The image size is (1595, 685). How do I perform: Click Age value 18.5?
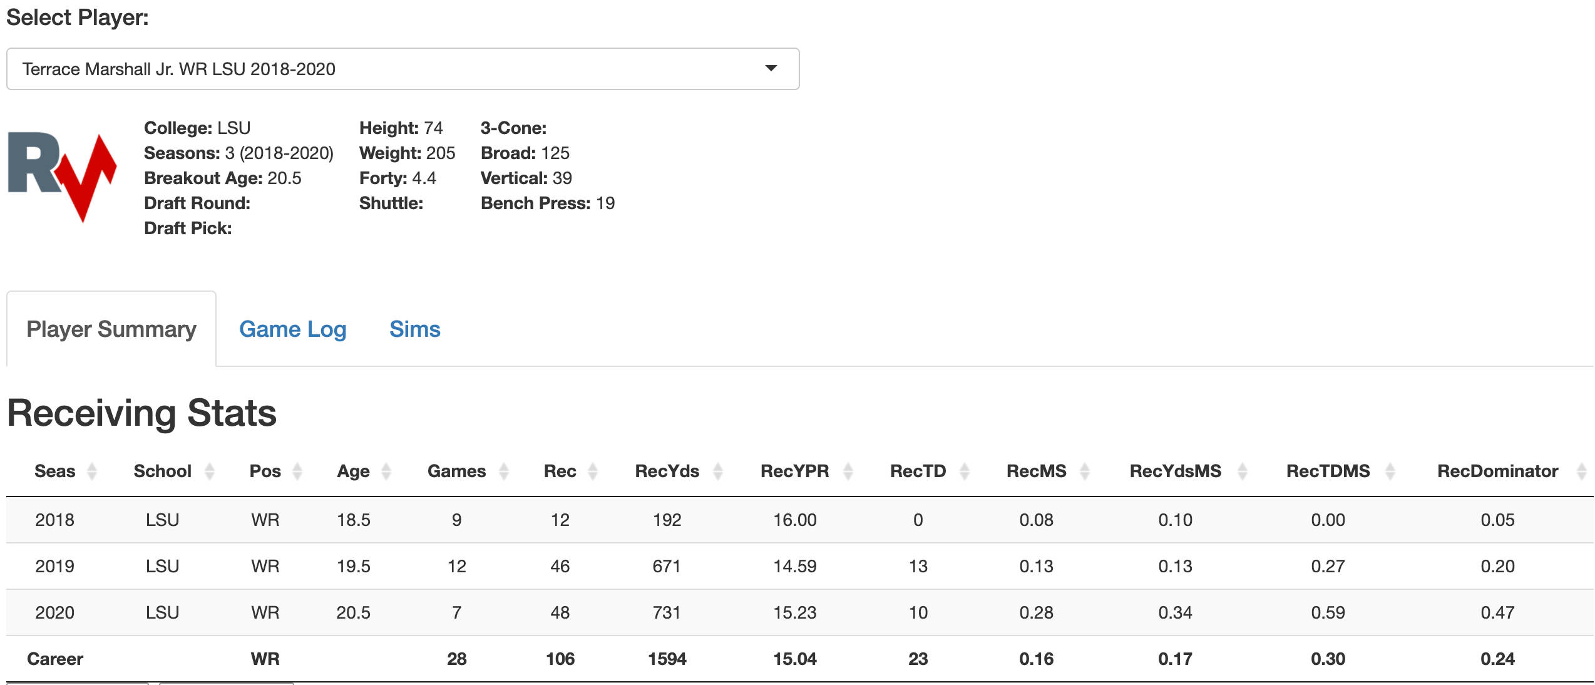tap(353, 520)
